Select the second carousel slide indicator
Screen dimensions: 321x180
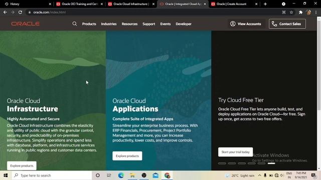click(x=232, y=163)
